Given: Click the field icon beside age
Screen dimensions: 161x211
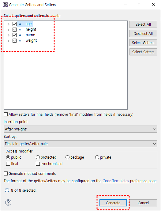Looking at the screenshot, I should [x=20, y=24].
